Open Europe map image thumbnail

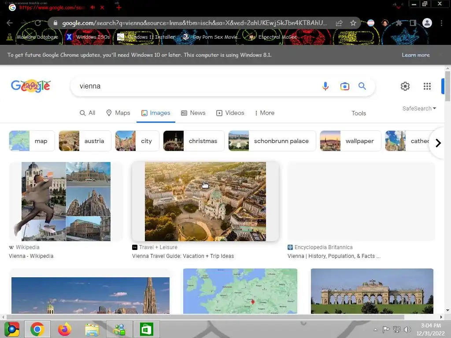(x=240, y=291)
